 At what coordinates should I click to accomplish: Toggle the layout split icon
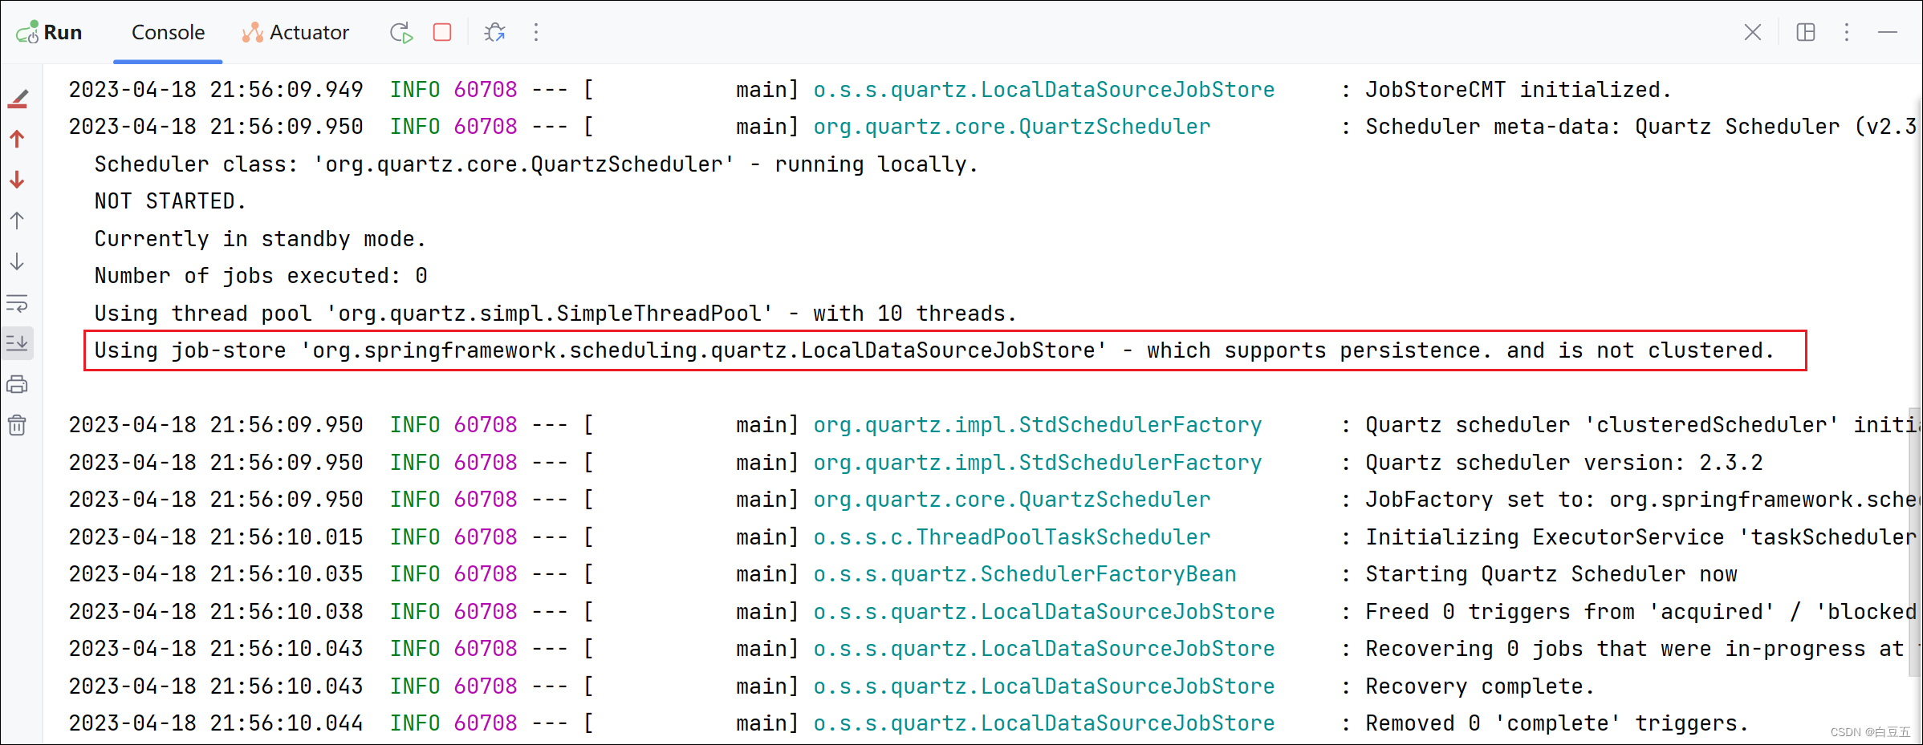[x=1806, y=33]
